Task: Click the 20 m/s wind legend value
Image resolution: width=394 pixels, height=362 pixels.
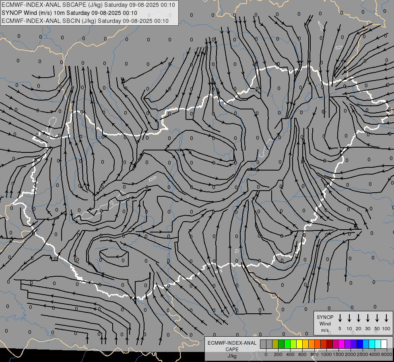Action: click(359, 329)
